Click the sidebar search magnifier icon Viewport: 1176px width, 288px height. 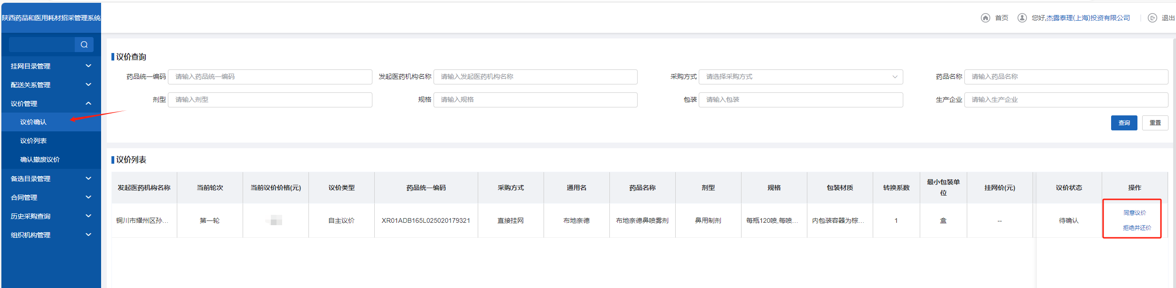coord(84,45)
